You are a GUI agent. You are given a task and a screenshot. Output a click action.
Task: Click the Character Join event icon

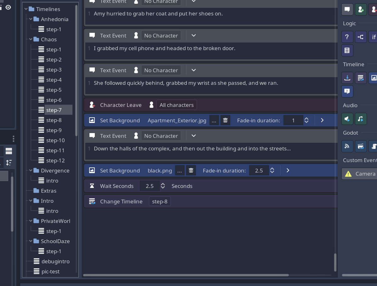[361, 9]
